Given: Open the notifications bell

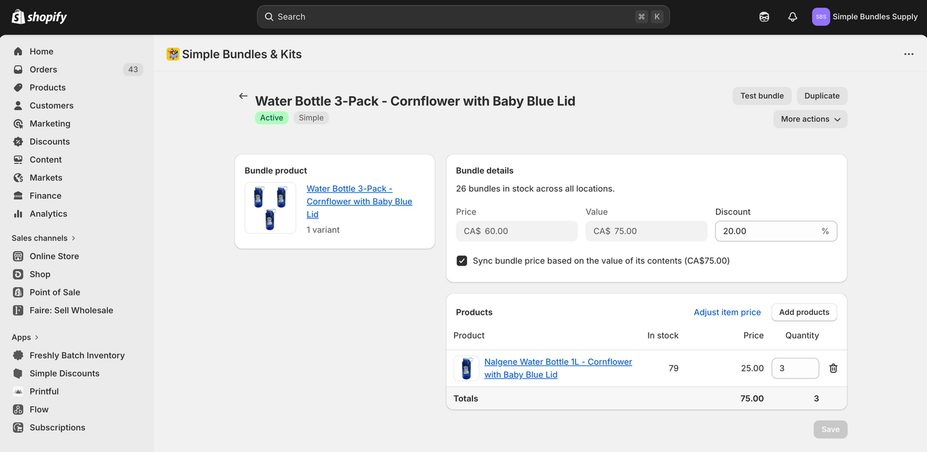Looking at the screenshot, I should click(793, 17).
